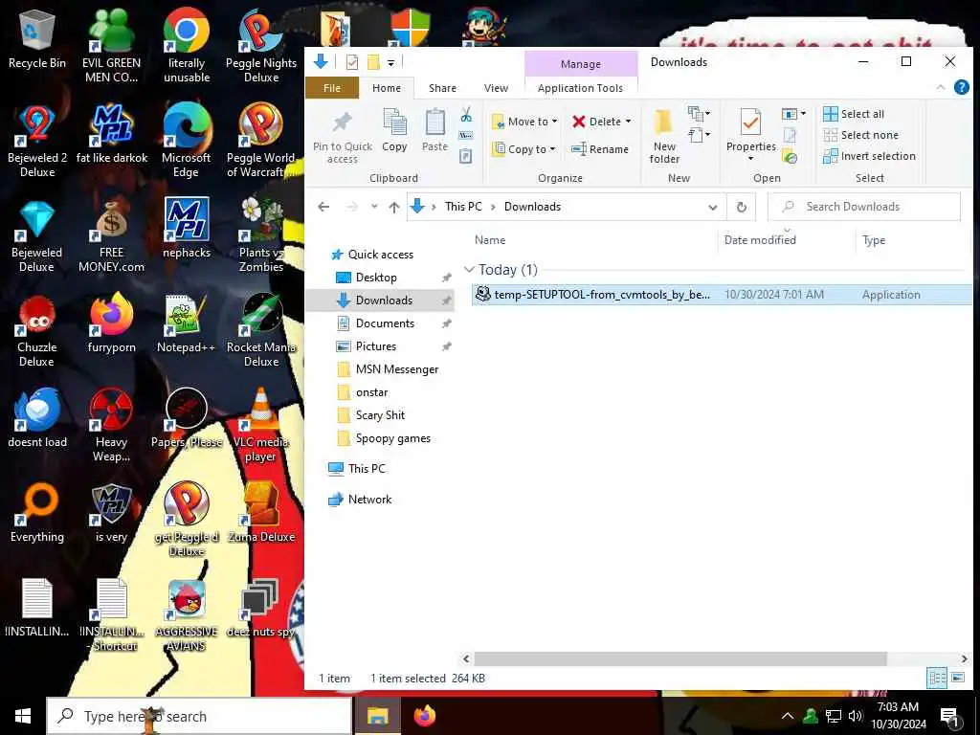This screenshot has width=980, height=735.
Task: Open the address bar history dropdown
Action: [x=712, y=207]
